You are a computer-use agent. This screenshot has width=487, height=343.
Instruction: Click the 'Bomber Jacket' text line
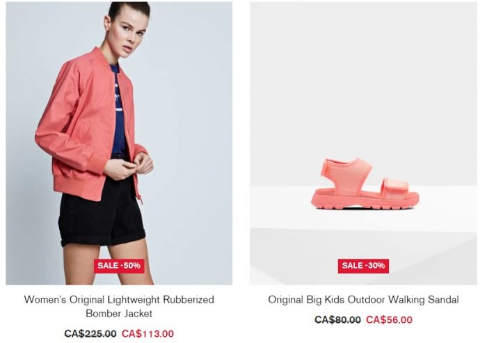coord(119,313)
